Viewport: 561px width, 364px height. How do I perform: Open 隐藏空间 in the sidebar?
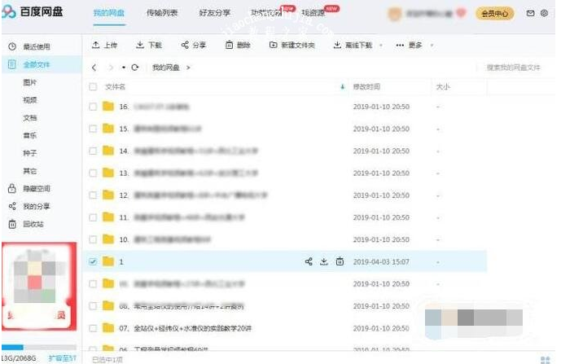pos(29,189)
